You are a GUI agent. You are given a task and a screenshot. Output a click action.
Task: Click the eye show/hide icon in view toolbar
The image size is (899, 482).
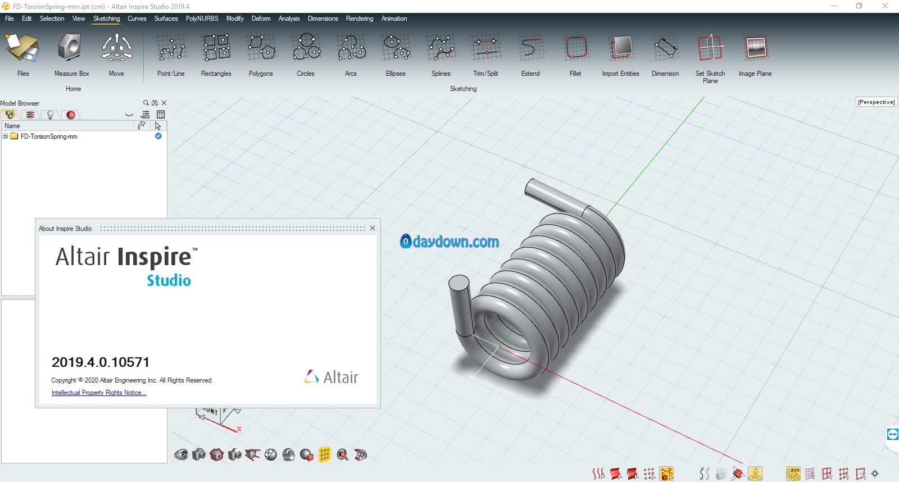click(181, 455)
